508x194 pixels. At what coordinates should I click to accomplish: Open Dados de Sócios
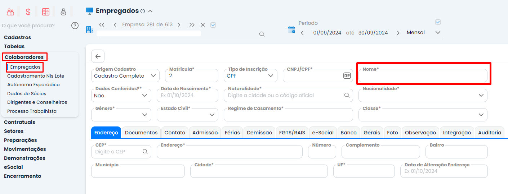[x=27, y=93]
